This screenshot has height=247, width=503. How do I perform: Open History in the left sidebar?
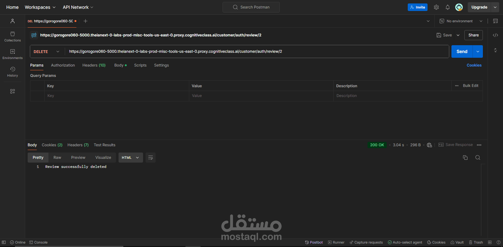pyautogui.click(x=13, y=72)
